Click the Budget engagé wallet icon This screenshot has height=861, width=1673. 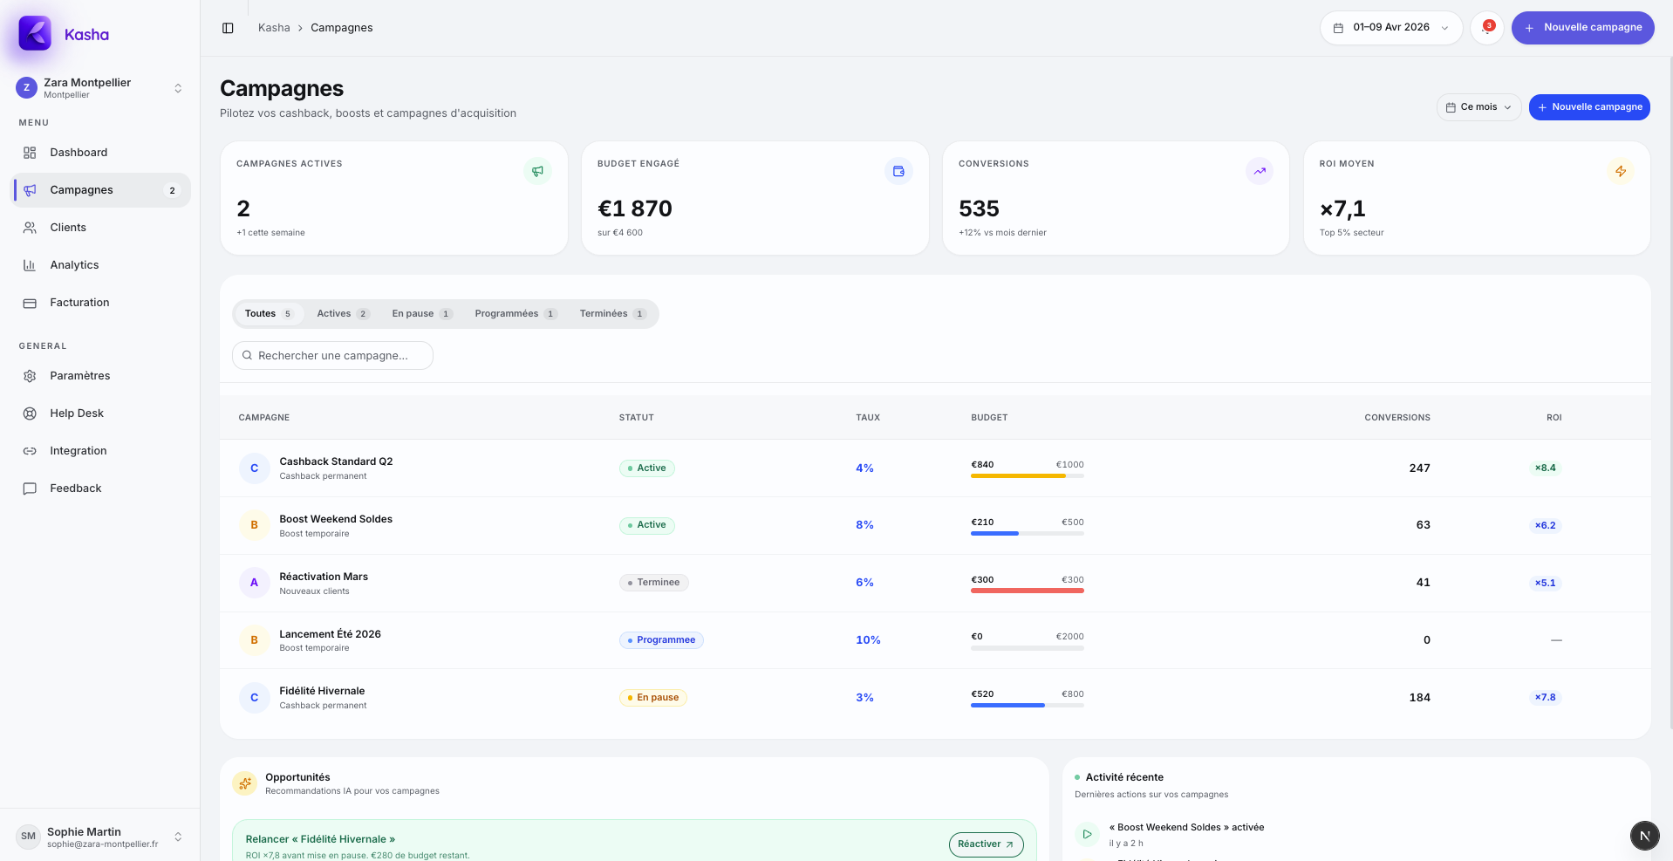tap(898, 171)
